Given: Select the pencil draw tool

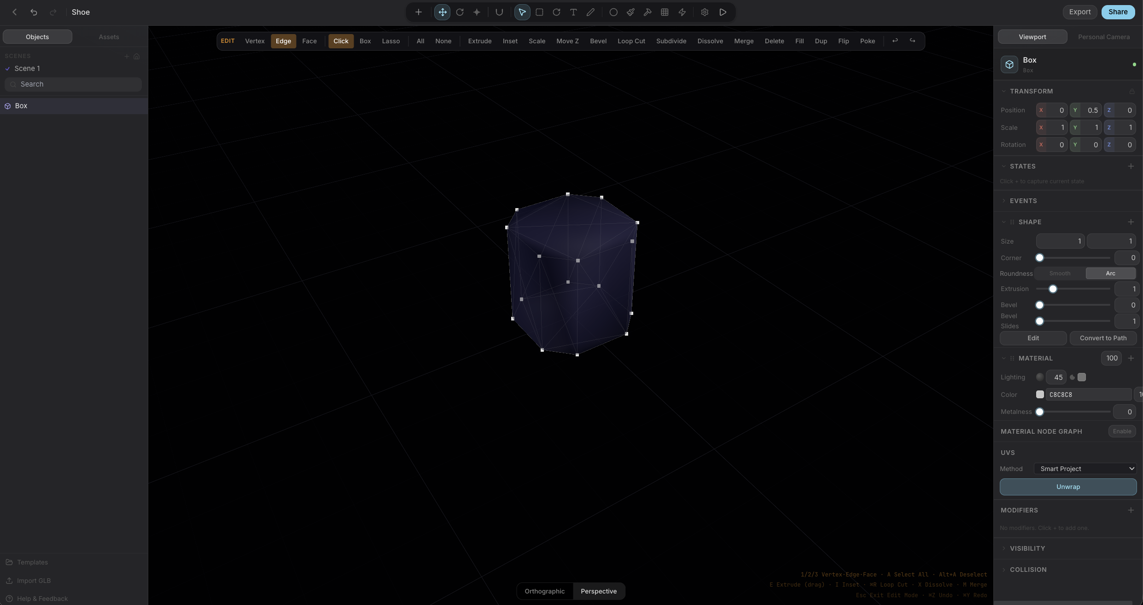Looking at the screenshot, I should [590, 12].
